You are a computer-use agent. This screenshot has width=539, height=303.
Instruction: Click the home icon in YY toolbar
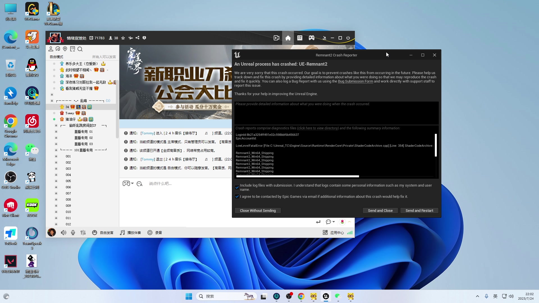click(288, 38)
